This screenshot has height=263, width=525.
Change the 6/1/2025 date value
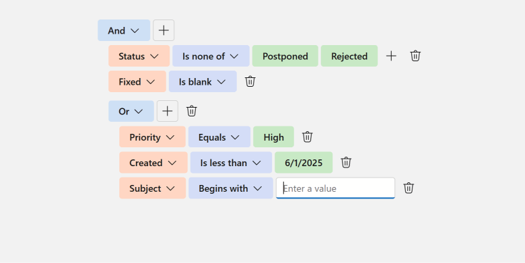304,163
